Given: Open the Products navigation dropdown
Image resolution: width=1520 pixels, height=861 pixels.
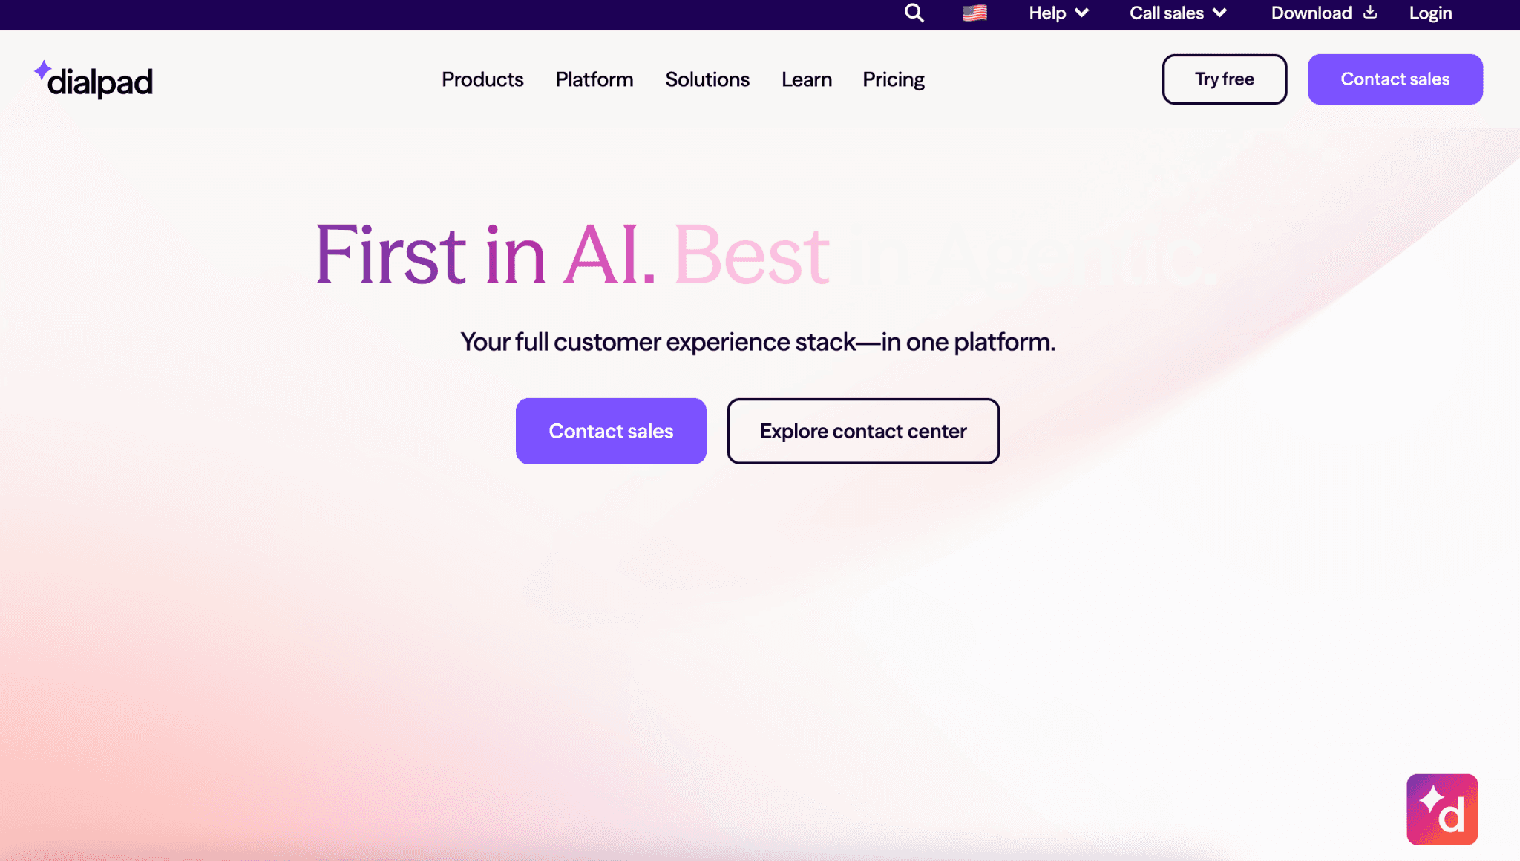Looking at the screenshot, I should pos(482,79).
